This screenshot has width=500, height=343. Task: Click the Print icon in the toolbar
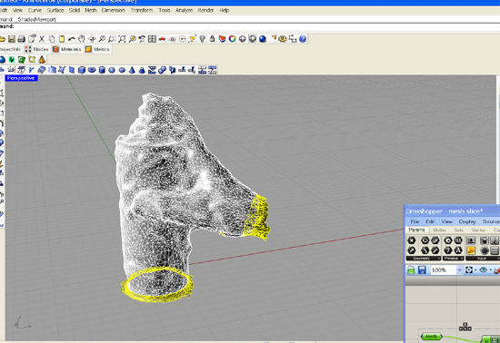point(22,39)
